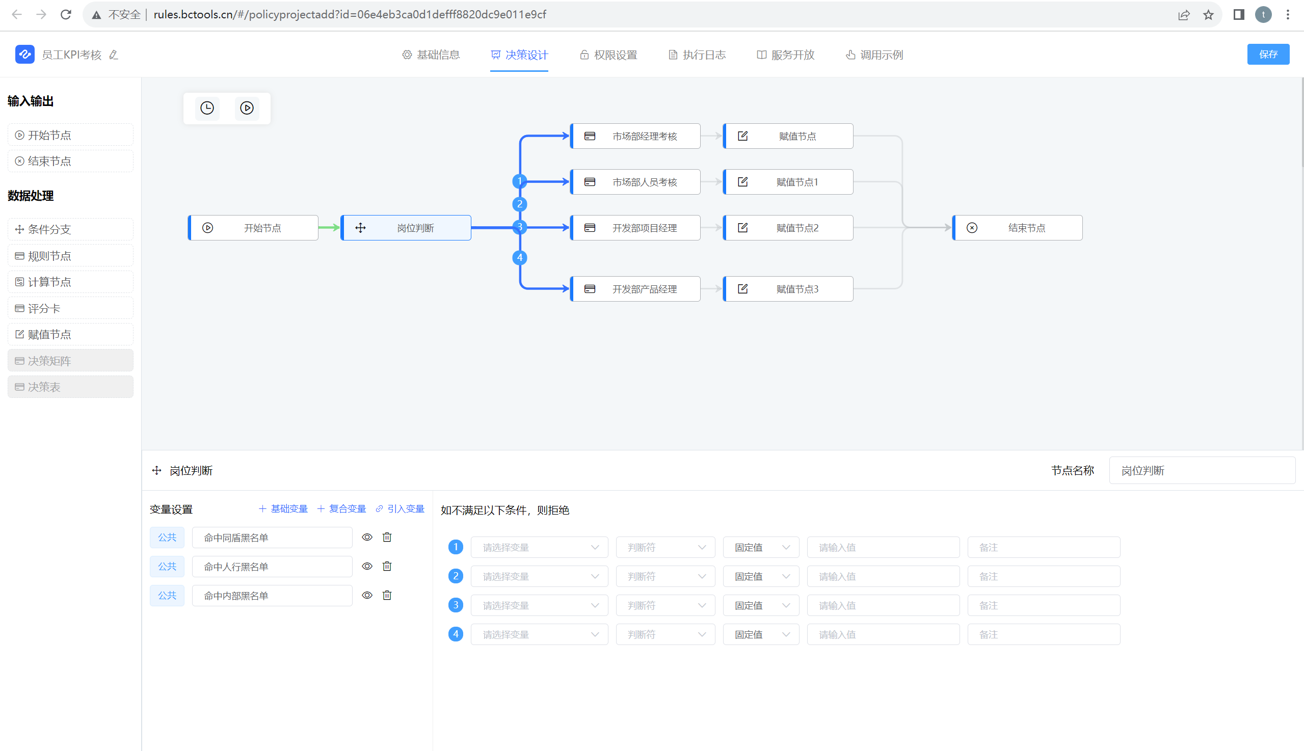This screenshot has height=751, width=1304.
Task: Open the 执行日志 tab
Action: (697, 55)
